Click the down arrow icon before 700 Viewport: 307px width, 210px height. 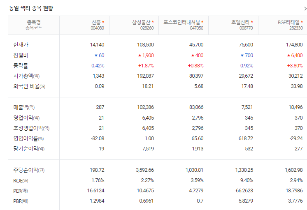[242, 55]
